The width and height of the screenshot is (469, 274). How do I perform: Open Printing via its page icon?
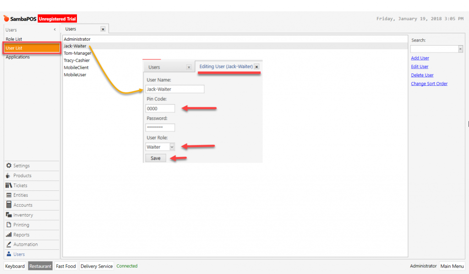coord(9,225)
